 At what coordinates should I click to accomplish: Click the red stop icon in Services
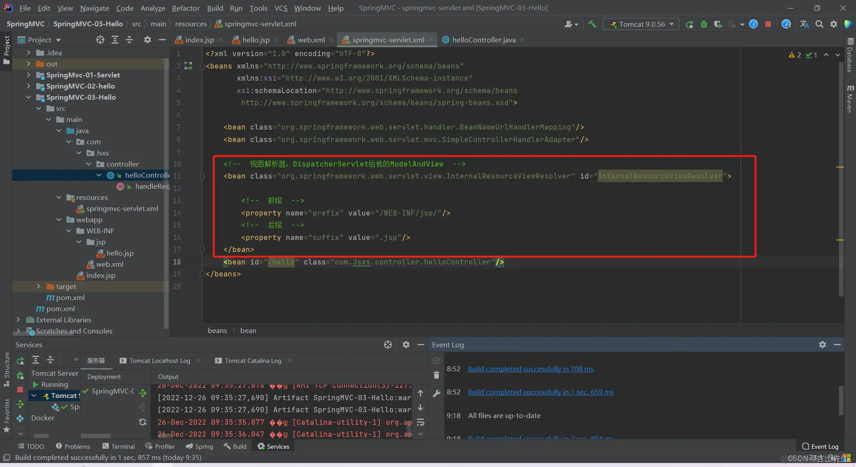tap(20, 390)
